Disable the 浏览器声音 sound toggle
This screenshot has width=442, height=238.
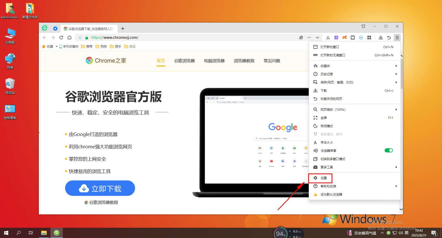pyautogui.click(x=389, y=150)
